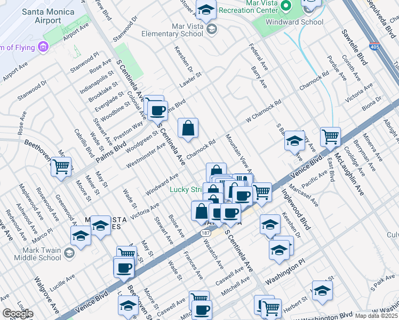Screen dimensions: 399x320
Task: Select the Mar Vista Recreation Center pin
Action: [x=286, y=6]
